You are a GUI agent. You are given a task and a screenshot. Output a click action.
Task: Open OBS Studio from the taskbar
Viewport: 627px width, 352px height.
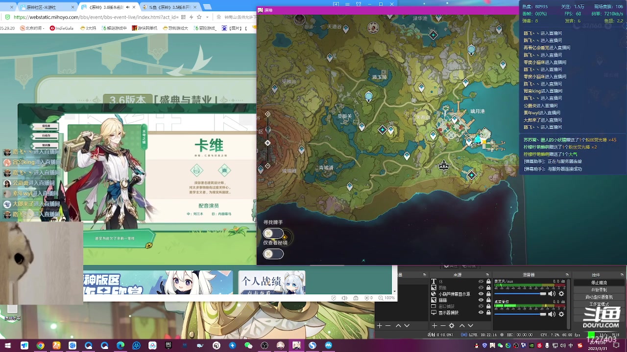[x=265, y=346]
